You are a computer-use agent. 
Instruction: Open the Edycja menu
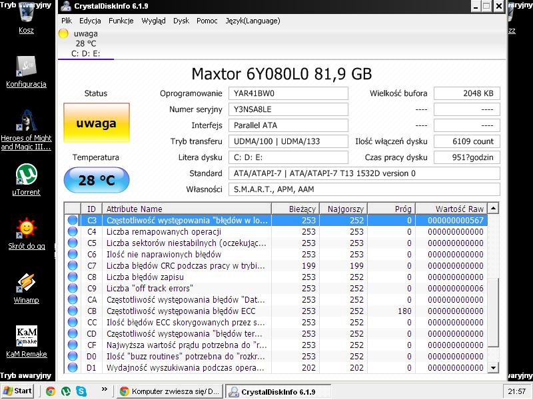pos(90,21)
